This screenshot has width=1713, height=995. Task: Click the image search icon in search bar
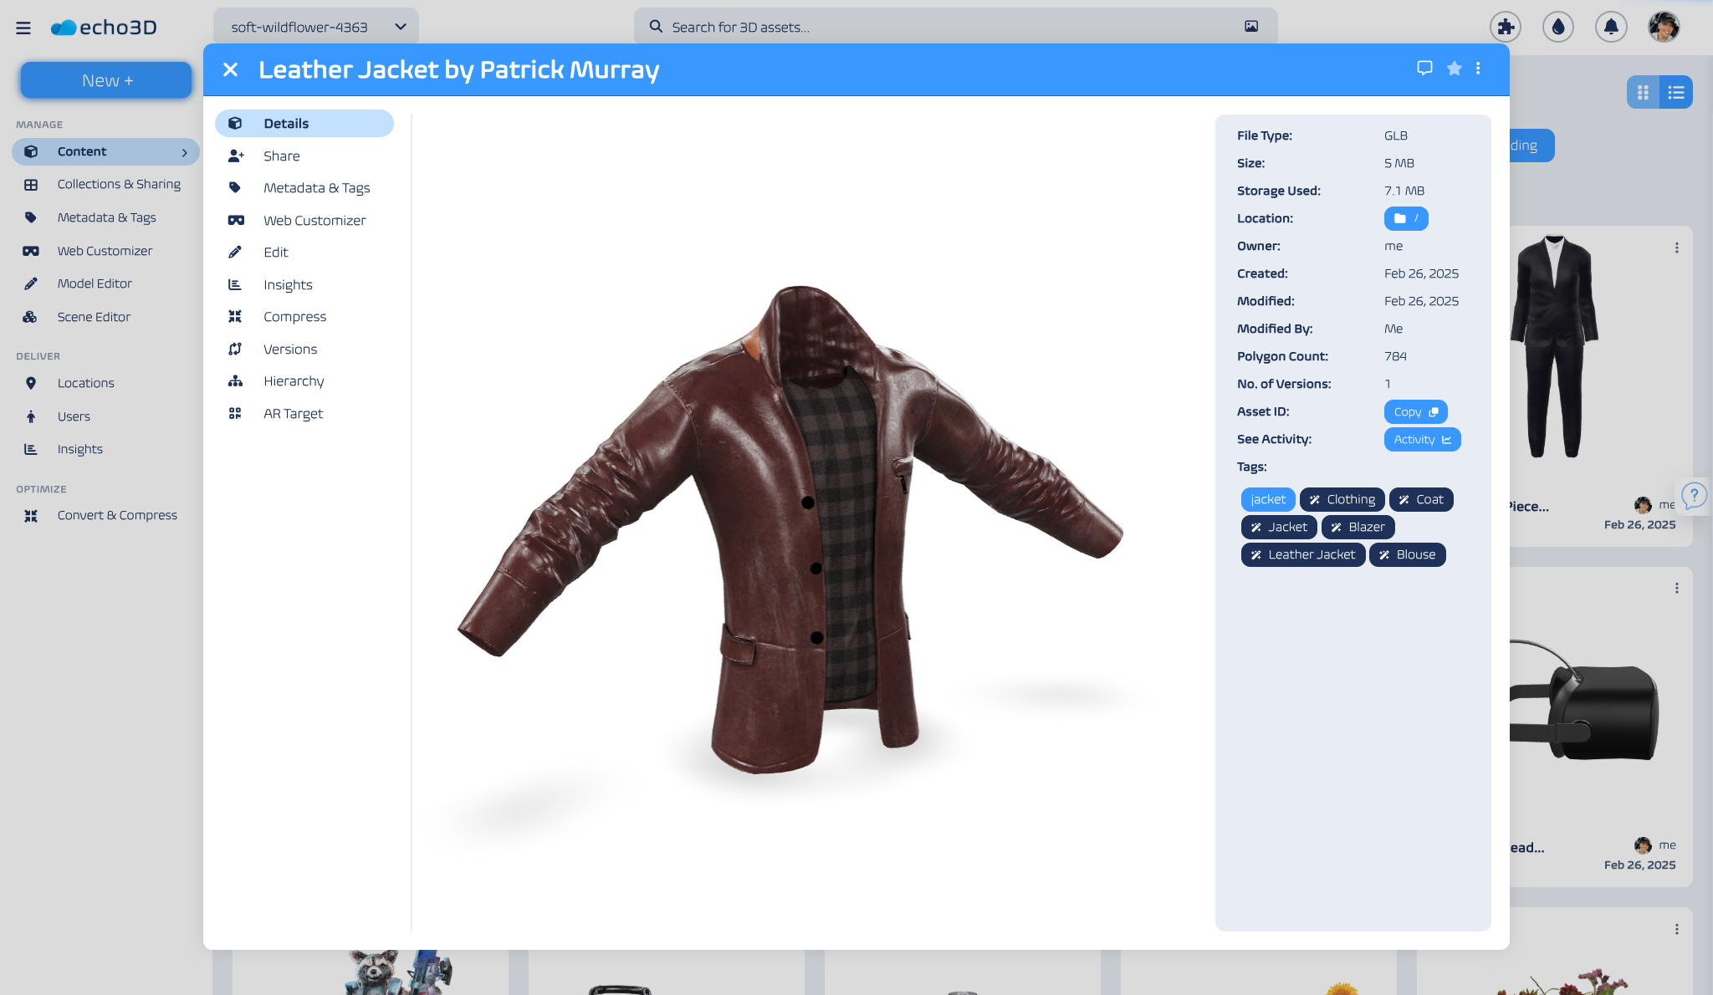[x=1250, y=26]
